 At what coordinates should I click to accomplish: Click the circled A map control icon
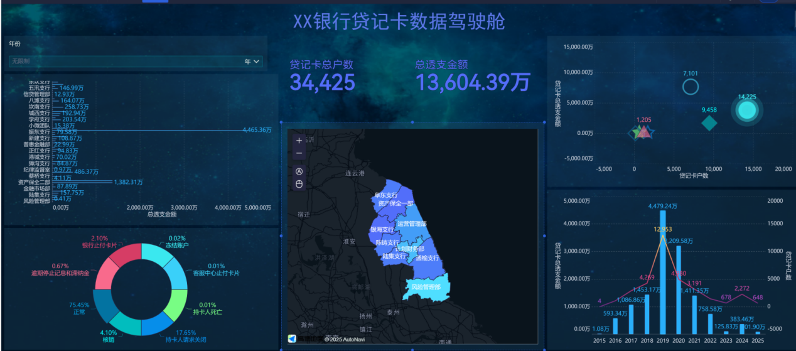(x=299, y=171)
